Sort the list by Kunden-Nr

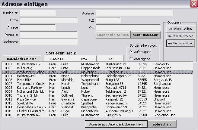pos(57,59)
